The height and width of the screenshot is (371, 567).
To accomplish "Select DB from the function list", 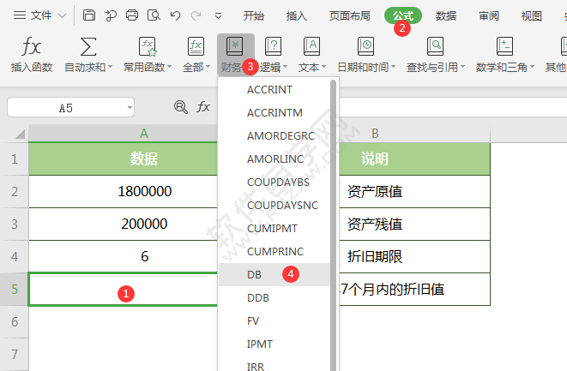I will (x=255, y=274).
